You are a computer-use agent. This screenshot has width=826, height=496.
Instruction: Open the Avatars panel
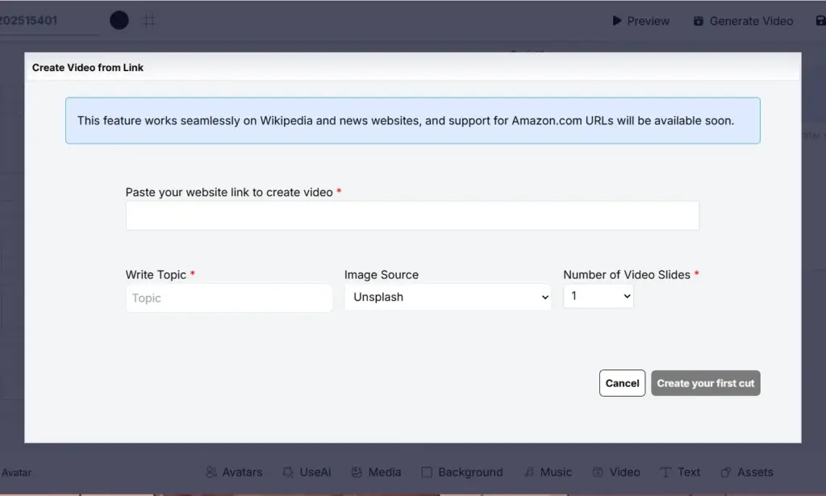[234, 472]
